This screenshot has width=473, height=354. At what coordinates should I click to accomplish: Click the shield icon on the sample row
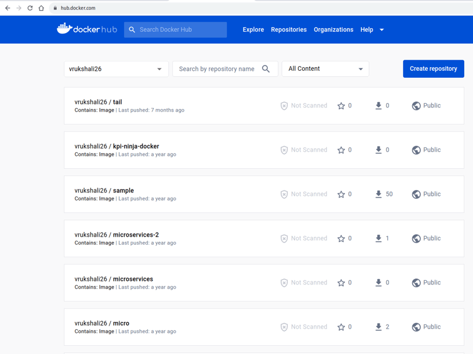[x=284, y=194]
